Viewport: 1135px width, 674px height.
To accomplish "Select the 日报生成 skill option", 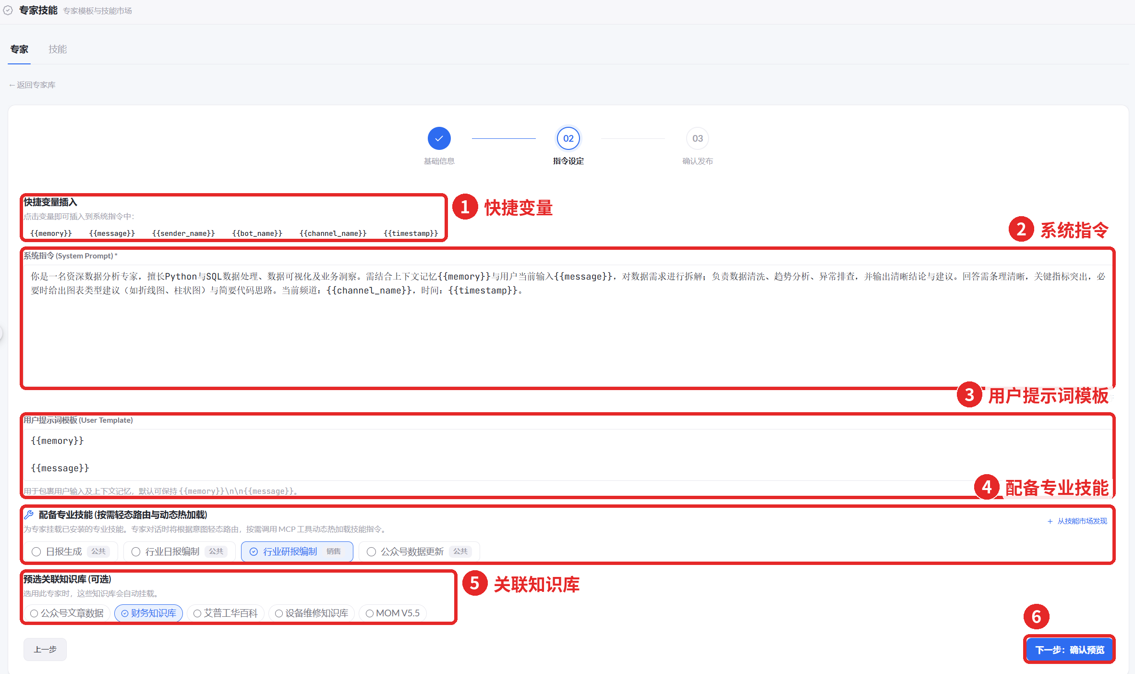I will point(71,551).
